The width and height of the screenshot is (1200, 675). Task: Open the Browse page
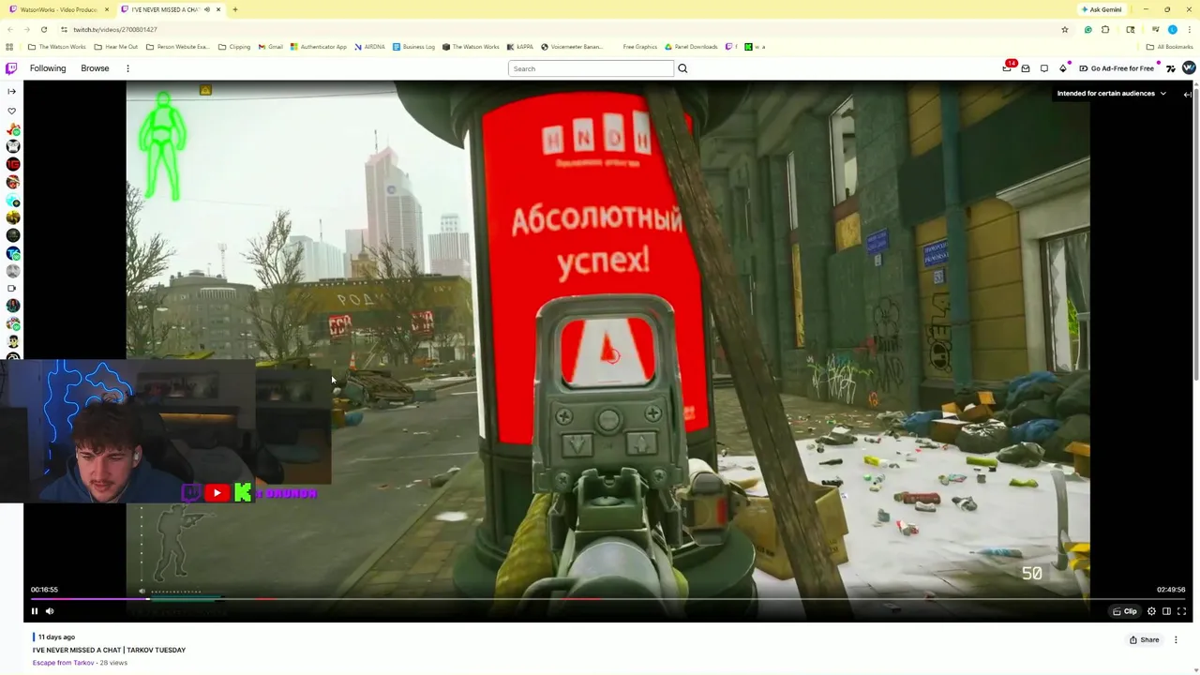pyautogui.click(x=95, y=68)
